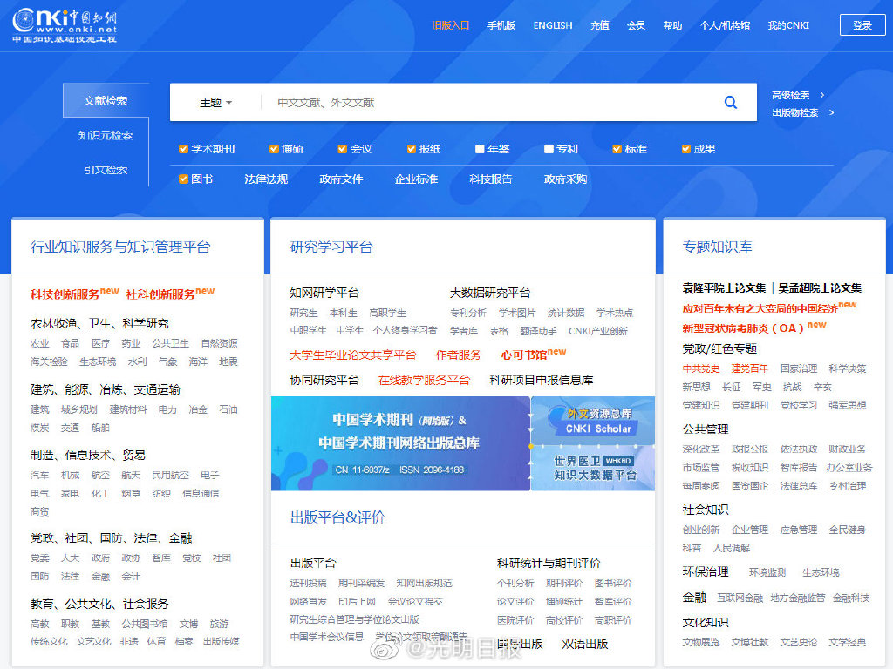The width and height of the screenshot is (893, 669).
Task: Open 社科创新服务 link
Action: tap(160, 294)
